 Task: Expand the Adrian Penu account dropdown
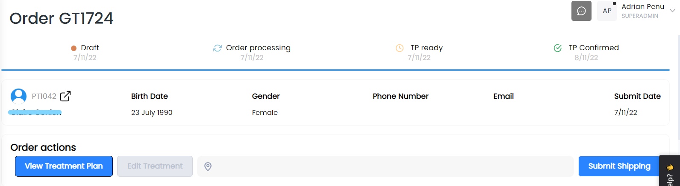click(x=672, y=11)
